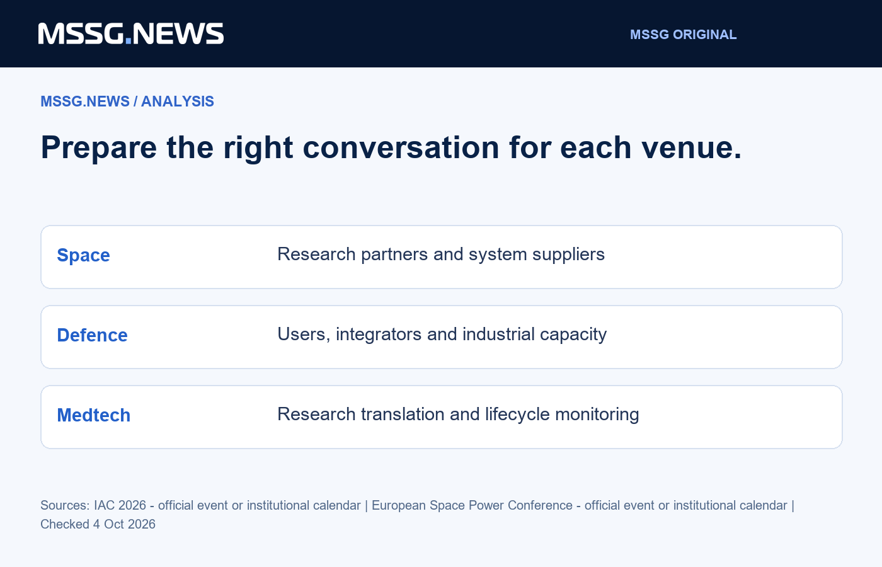Viewport: 882px width, 567px height.
Task: Select the Medtech row label
Action: click(94, 415)
